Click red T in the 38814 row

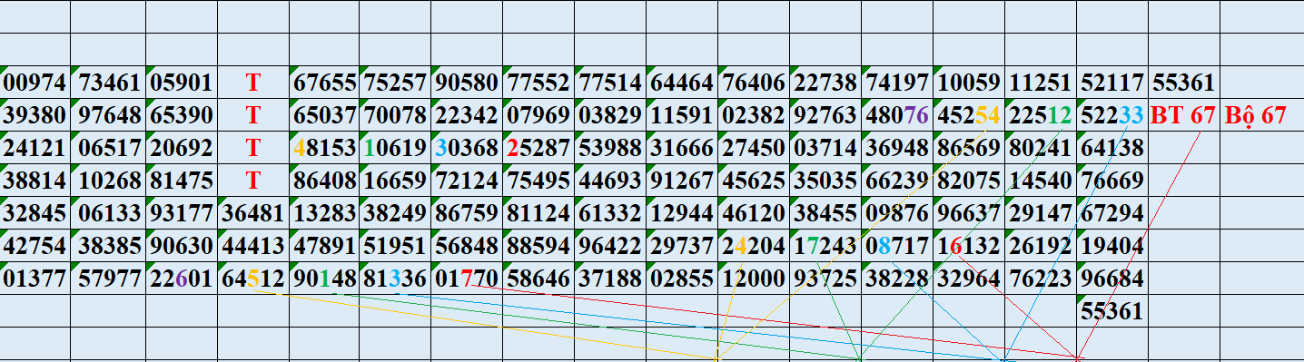[253, 181]
